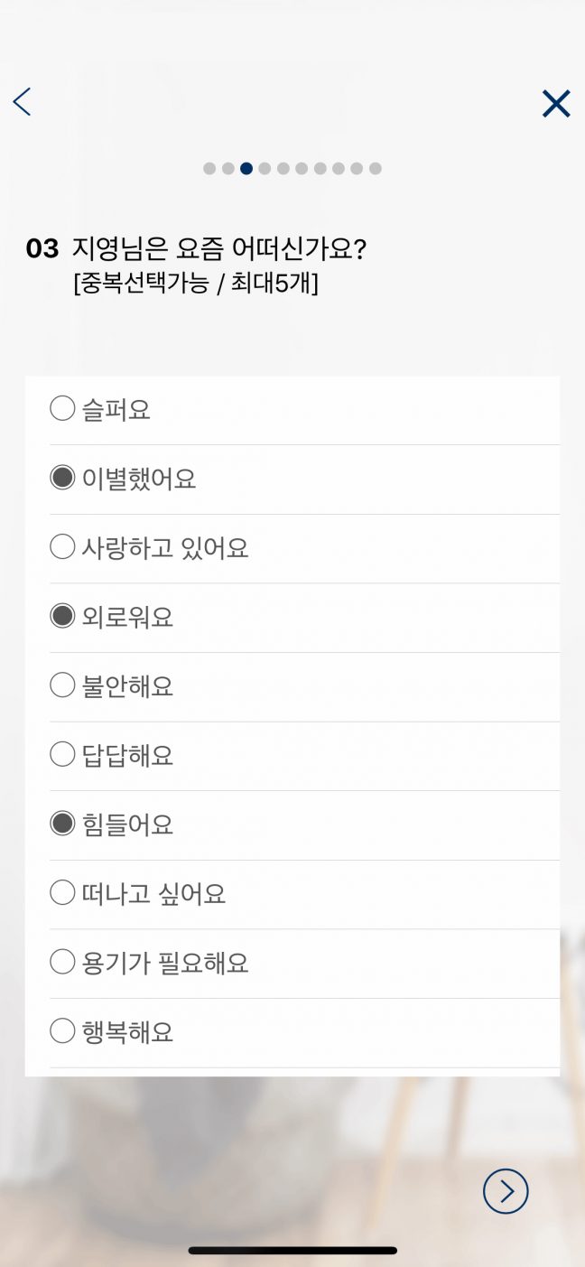This screenshot has height=1267, width=585.
Task: Click the second progress dot
Action: 228,169
